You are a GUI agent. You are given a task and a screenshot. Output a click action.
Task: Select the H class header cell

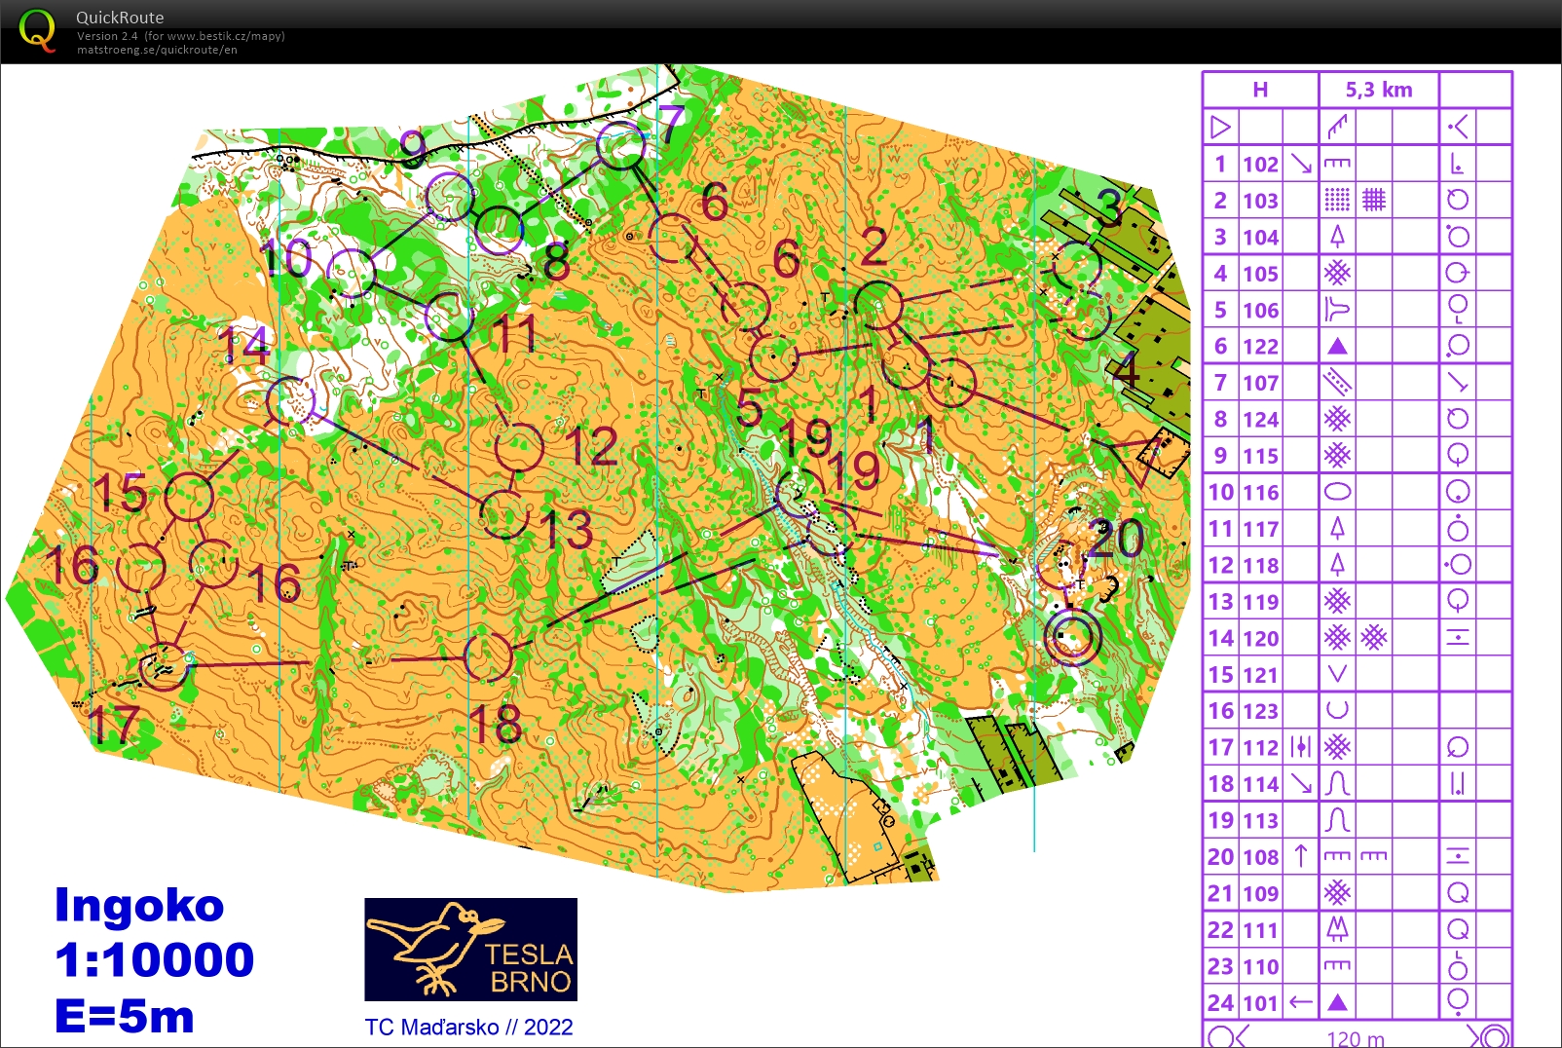pyautogui.click(x=1260, y=90)
